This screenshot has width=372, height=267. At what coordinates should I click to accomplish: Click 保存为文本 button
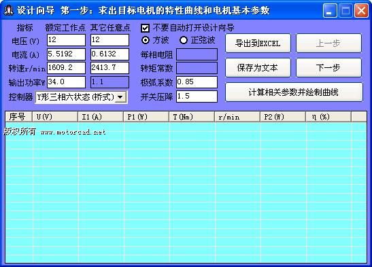tap(258, 68)
